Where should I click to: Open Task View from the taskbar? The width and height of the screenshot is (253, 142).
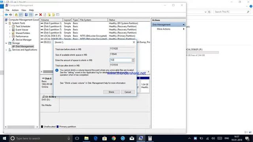point(77,138)
